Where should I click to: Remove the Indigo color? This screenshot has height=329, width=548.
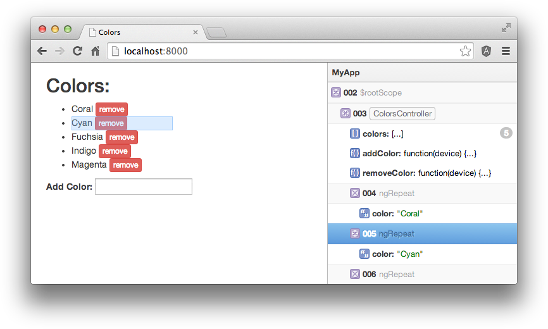pos(115,151)
